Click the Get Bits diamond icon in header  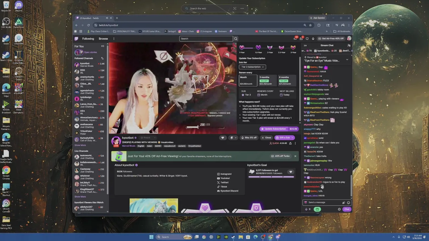click(x=313, y=38)
